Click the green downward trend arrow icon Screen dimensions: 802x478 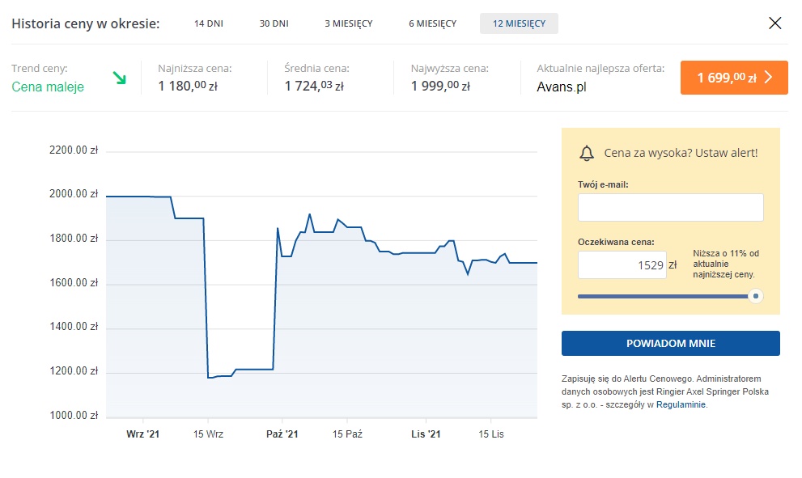click(x=120, y=78)
